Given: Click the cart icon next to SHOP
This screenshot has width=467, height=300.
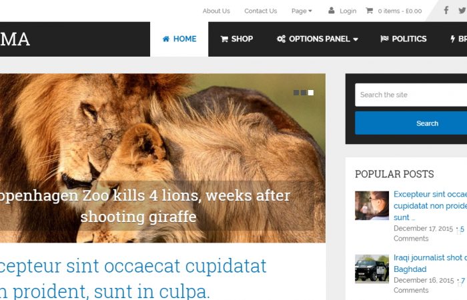Looking at the screenshot, I should [224, 39].
